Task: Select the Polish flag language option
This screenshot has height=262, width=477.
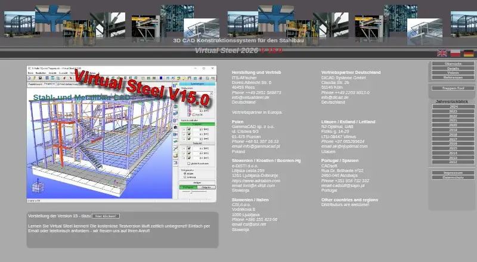Action: point(456,53)
